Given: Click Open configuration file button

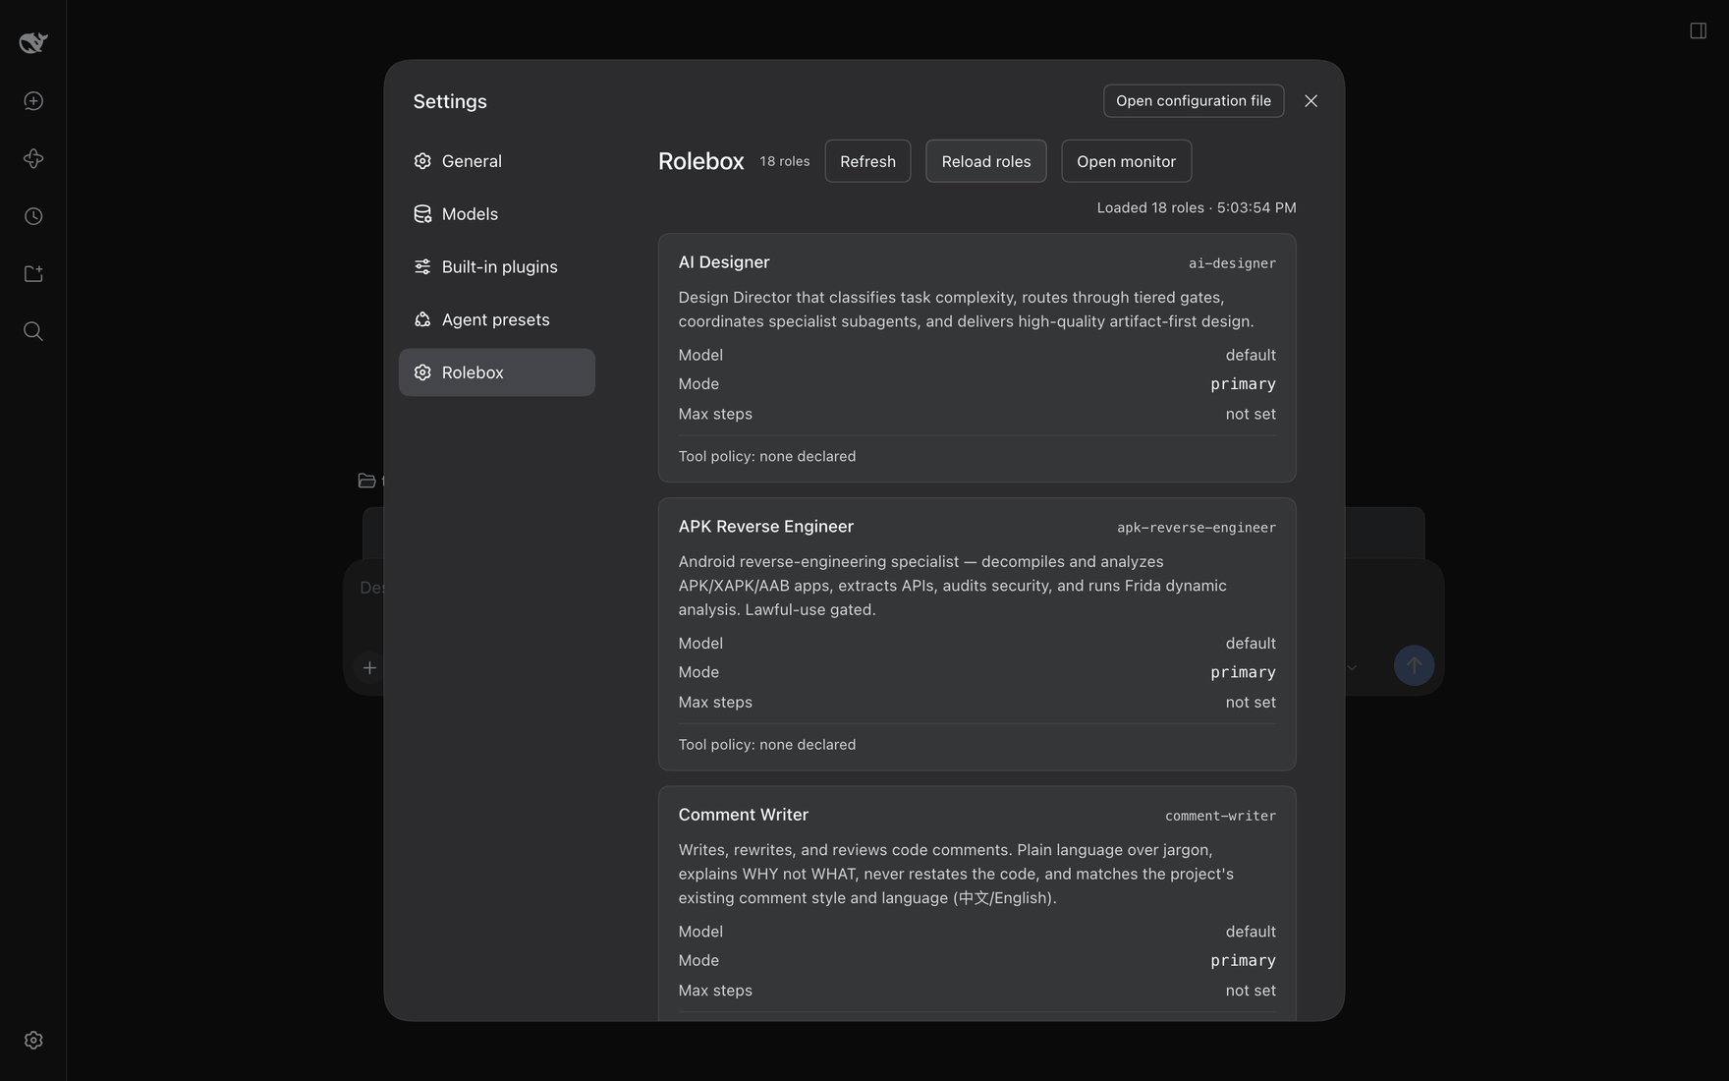Looking at the screenshot, I should tap(1193, 101).
